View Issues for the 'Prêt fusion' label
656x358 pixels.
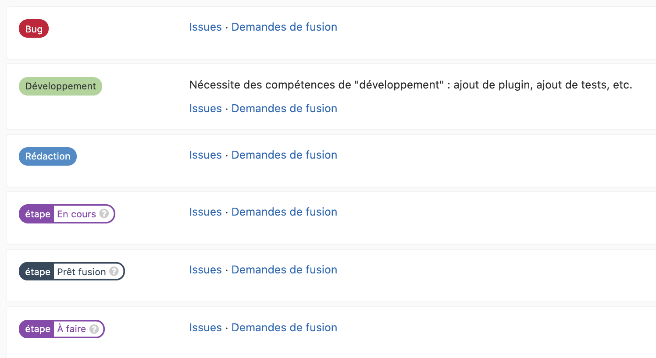(x=205, y=270)
